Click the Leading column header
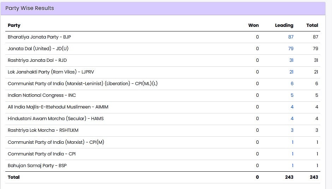 (x=284, y=25)
